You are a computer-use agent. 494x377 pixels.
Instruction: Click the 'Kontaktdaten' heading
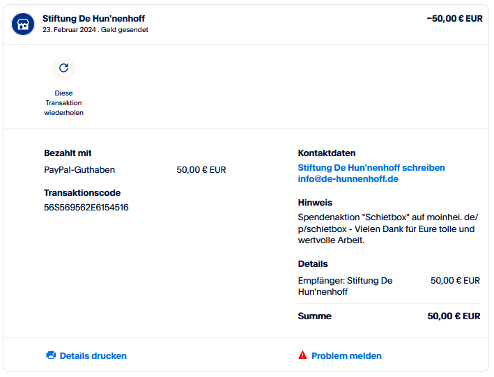[x=327, y=153]
